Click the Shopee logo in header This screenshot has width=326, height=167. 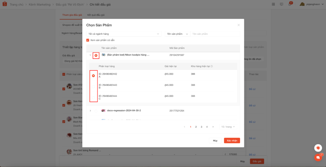[4, 4]
